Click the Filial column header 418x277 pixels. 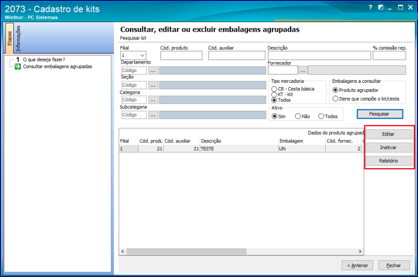(128, 141)
